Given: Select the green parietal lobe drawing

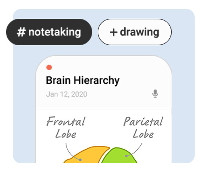Looking at the screenshot, I should pos(119,157).
